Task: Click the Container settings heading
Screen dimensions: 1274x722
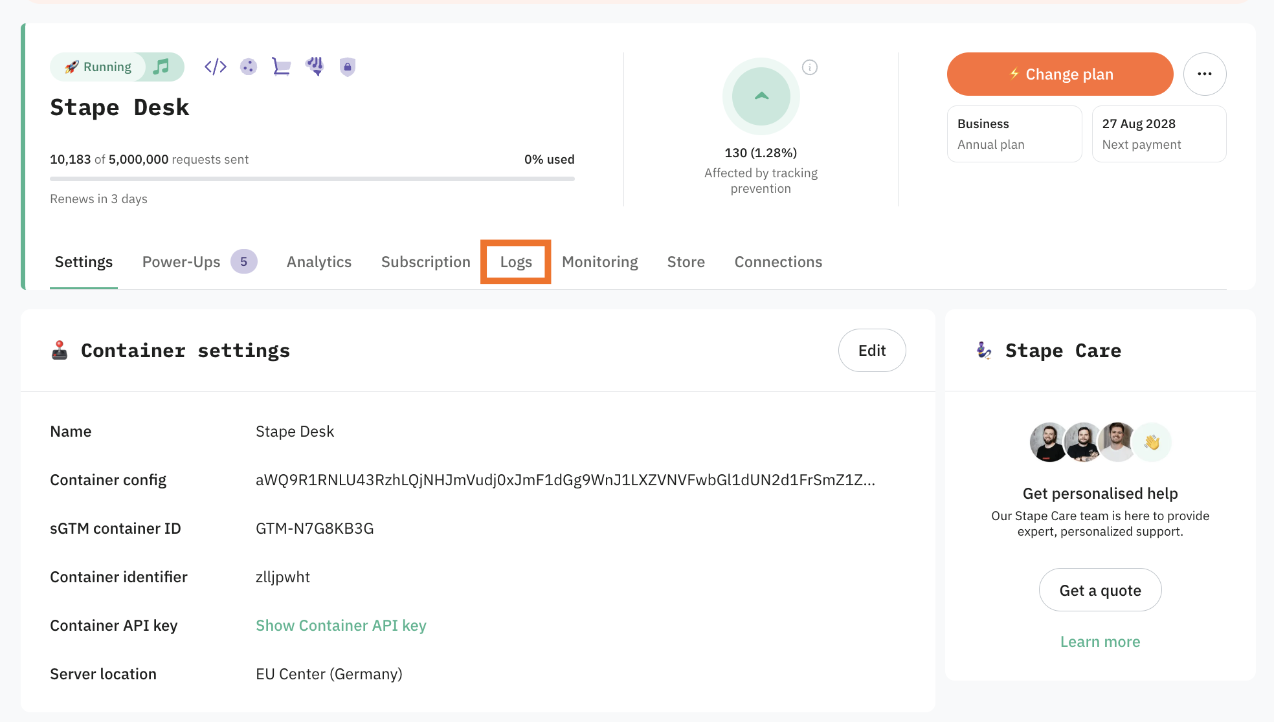Action: pyautogui.click(x=185, y=350)
